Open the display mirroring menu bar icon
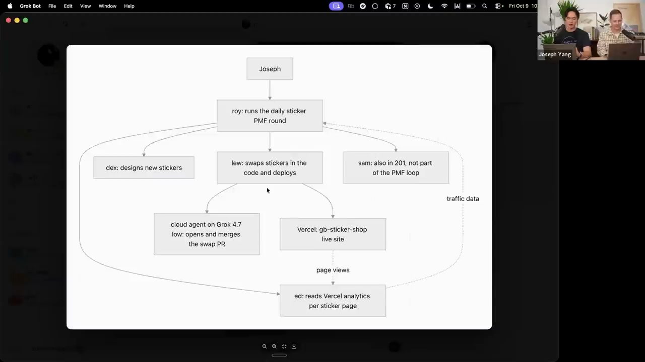Screen dimensions: 645x362 pos(351,6)
